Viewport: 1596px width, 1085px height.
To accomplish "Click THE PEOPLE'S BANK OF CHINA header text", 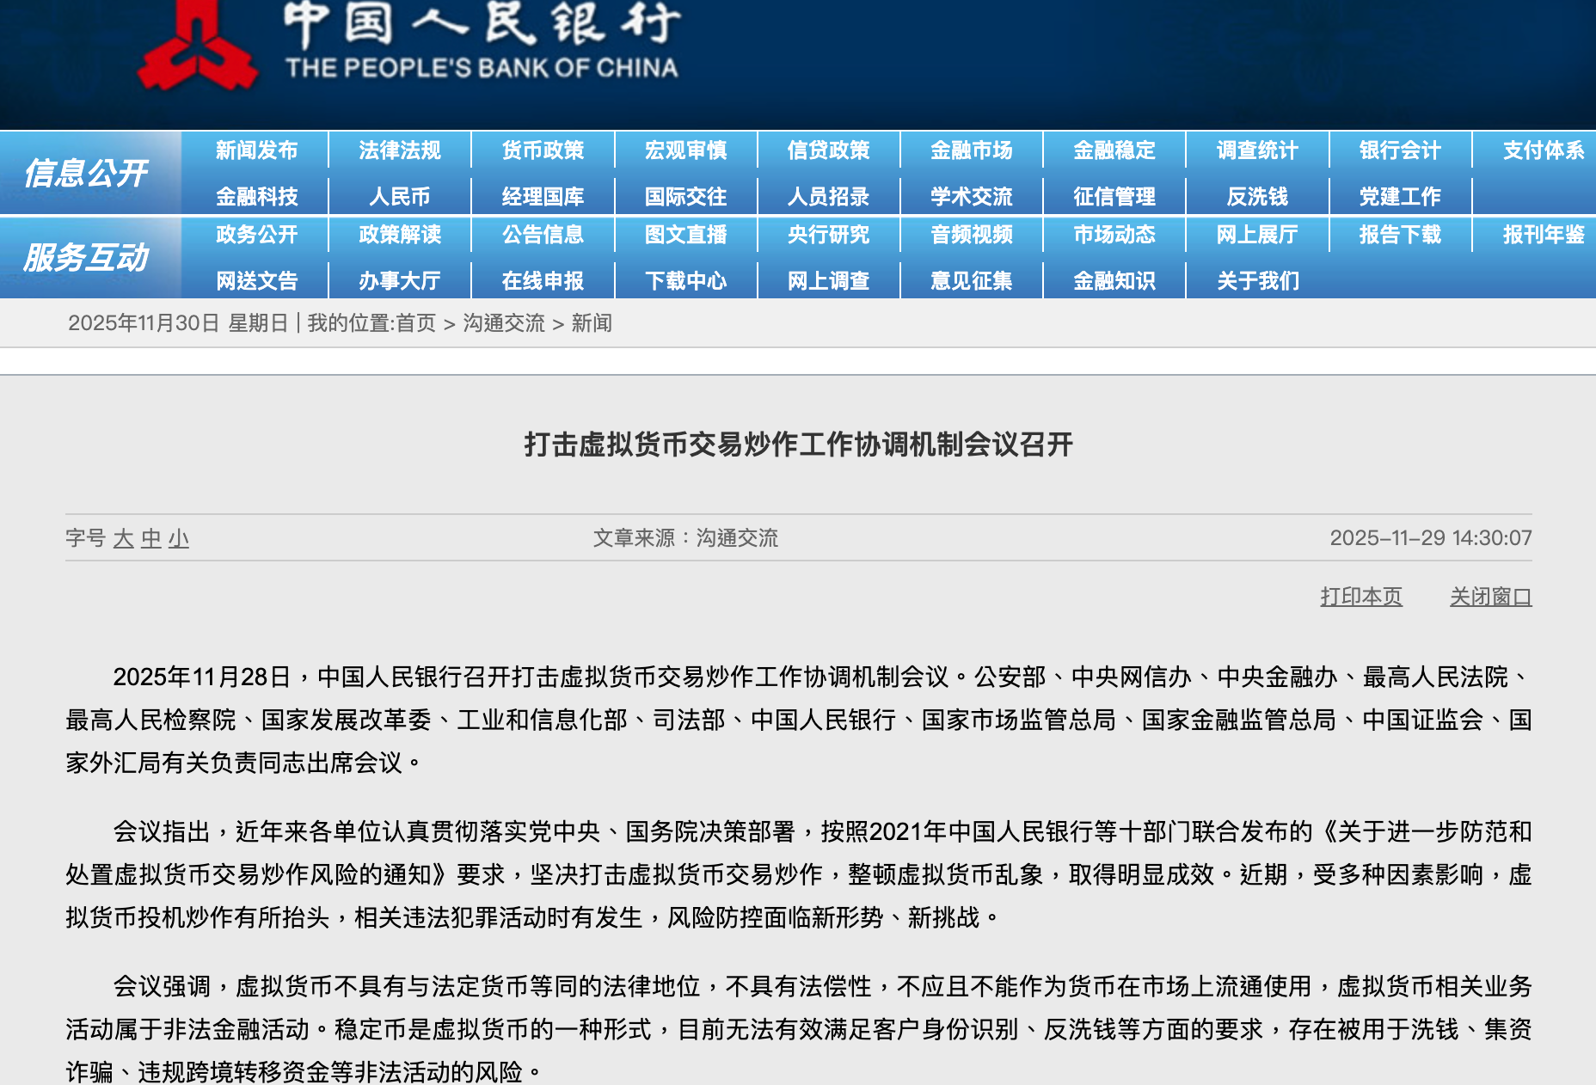I will 482,68.
